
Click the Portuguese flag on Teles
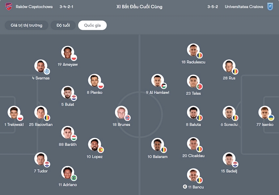(x=199, y=86)
